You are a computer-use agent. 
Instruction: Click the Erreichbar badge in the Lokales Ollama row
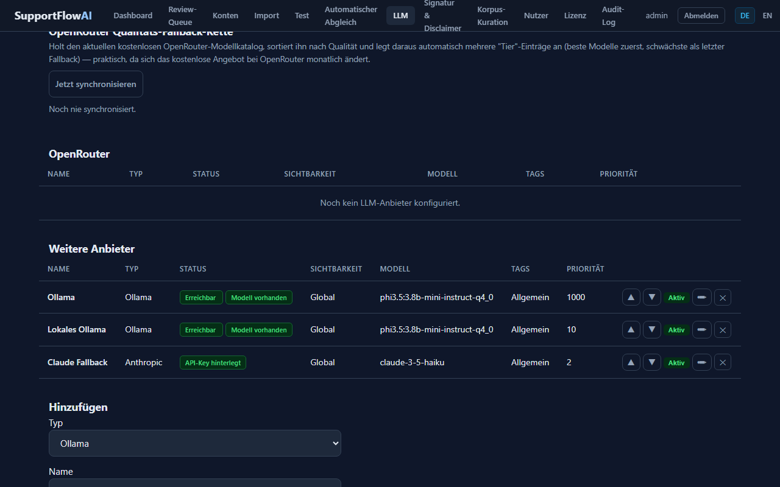point(201,330)
